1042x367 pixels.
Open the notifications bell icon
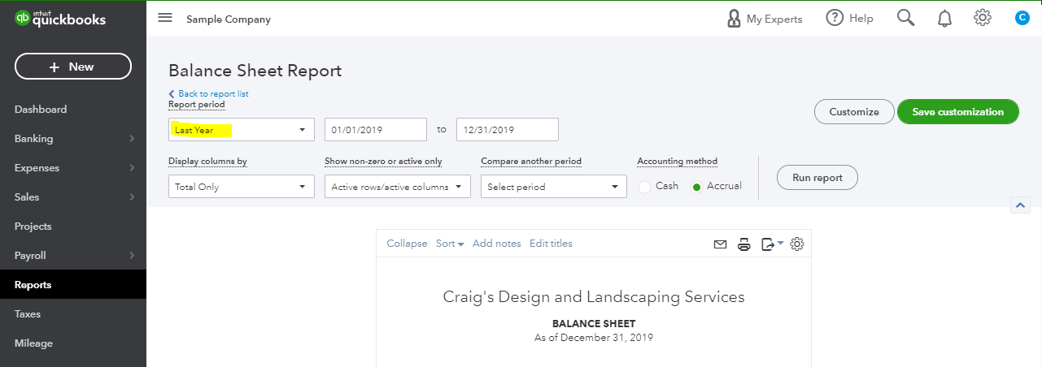coord(944,18)
